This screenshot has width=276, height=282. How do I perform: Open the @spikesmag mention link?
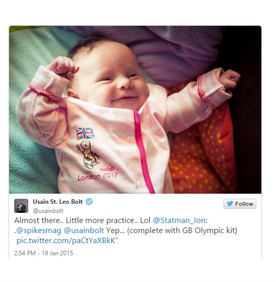point(38,230)
